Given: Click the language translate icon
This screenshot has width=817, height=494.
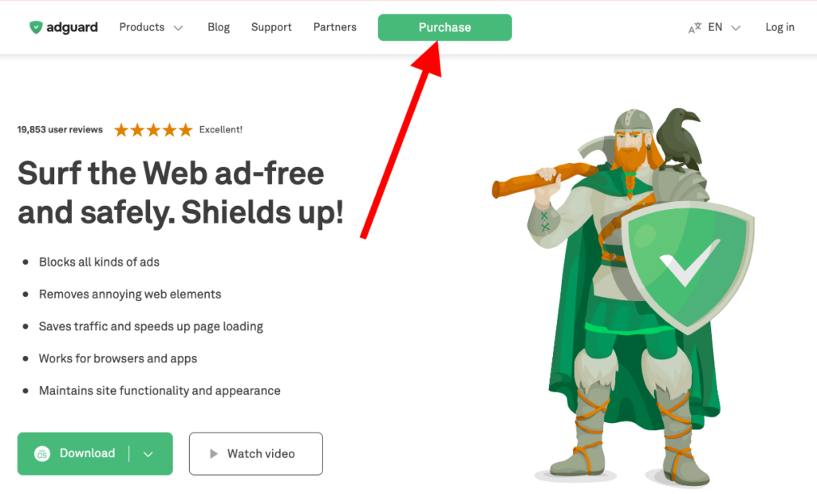Looking at the screenshot, I should pos(695,28).
